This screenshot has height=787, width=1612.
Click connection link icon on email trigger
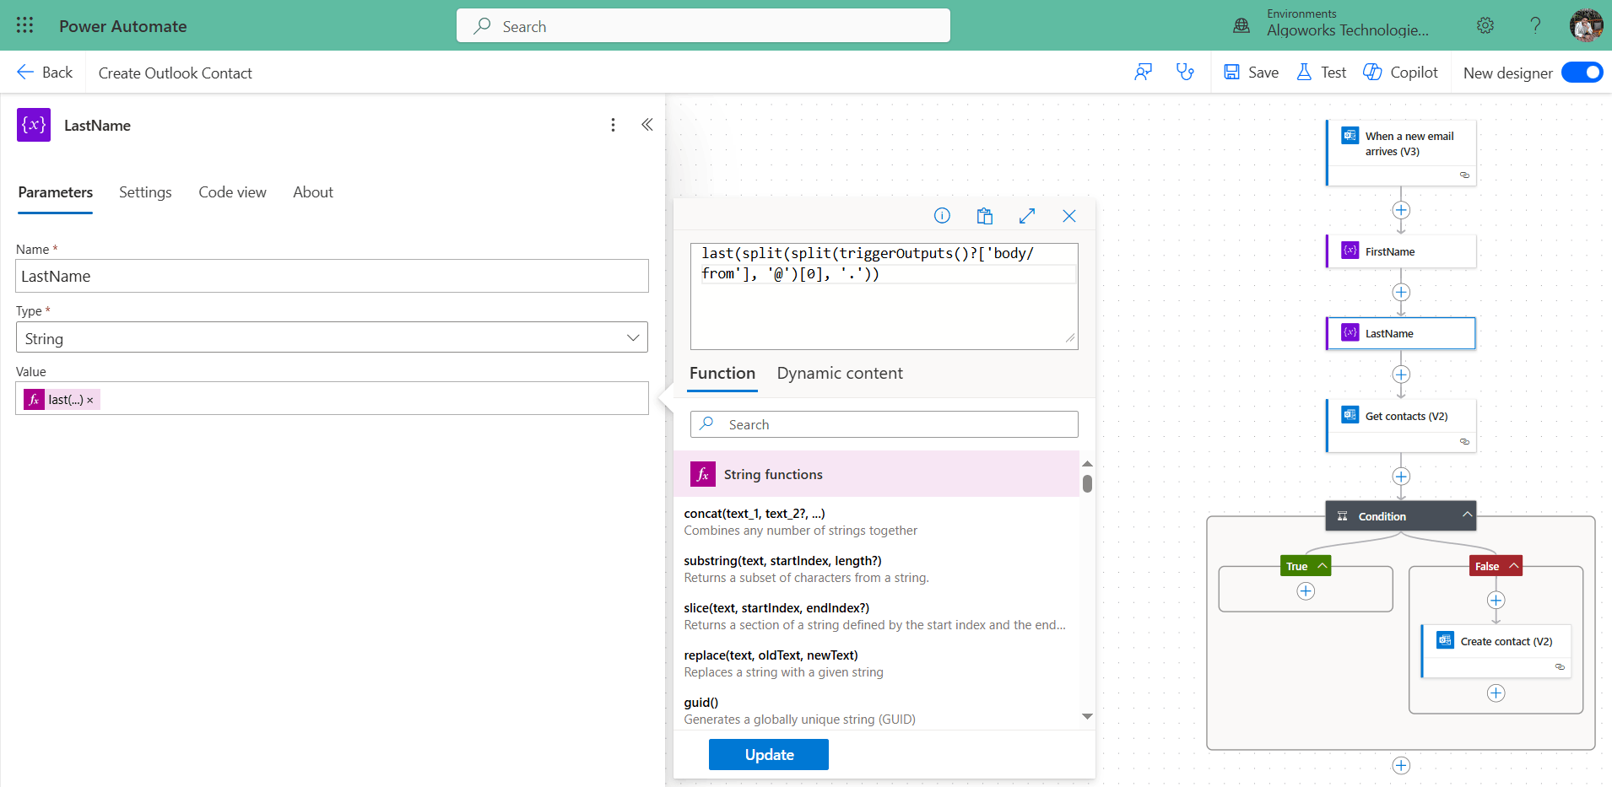(x=1464, y=175)
